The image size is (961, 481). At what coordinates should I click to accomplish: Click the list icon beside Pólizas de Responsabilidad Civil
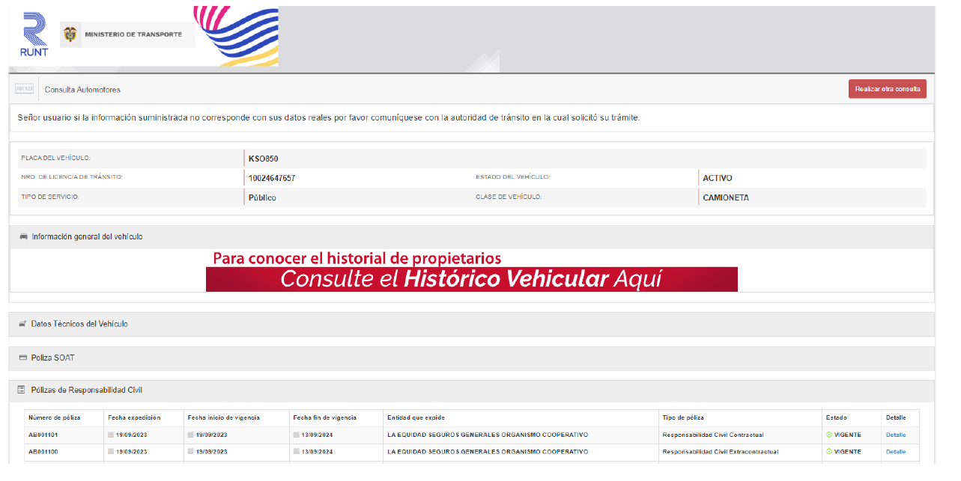[x=22, y=390]
